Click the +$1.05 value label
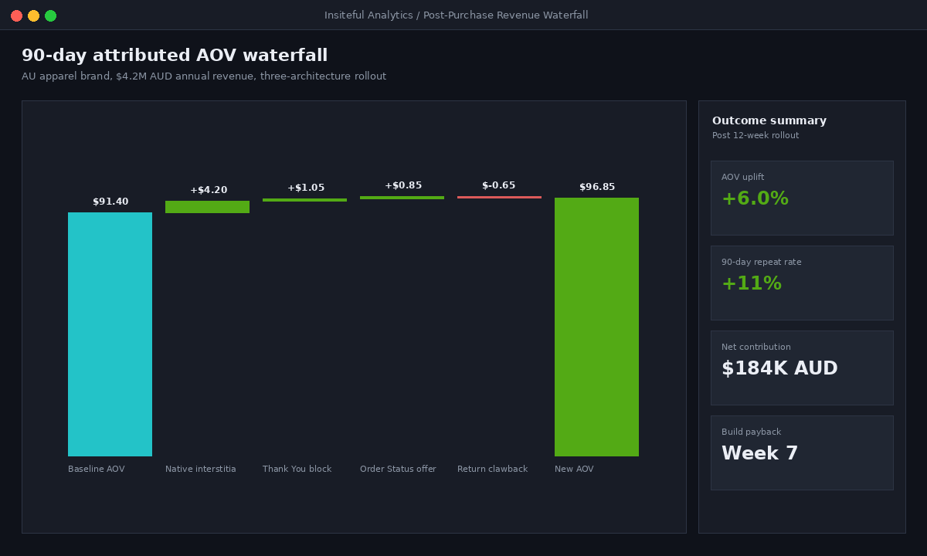This screenshot has height=556, width=927. pos(306,188)
